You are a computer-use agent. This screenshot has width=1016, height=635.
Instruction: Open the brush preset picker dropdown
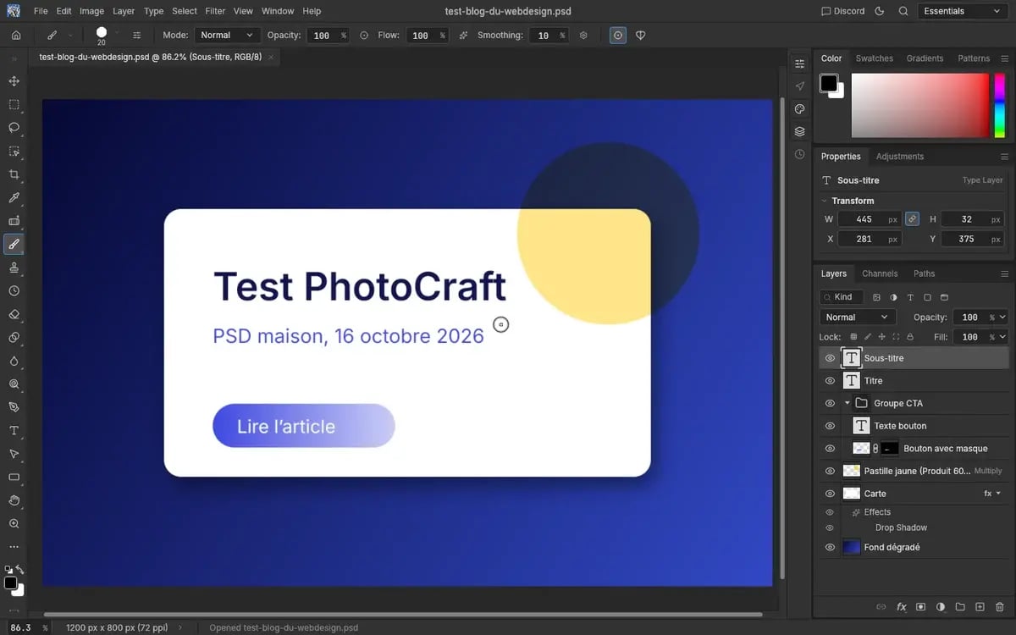pyautogui.click(x=117, y=34)
